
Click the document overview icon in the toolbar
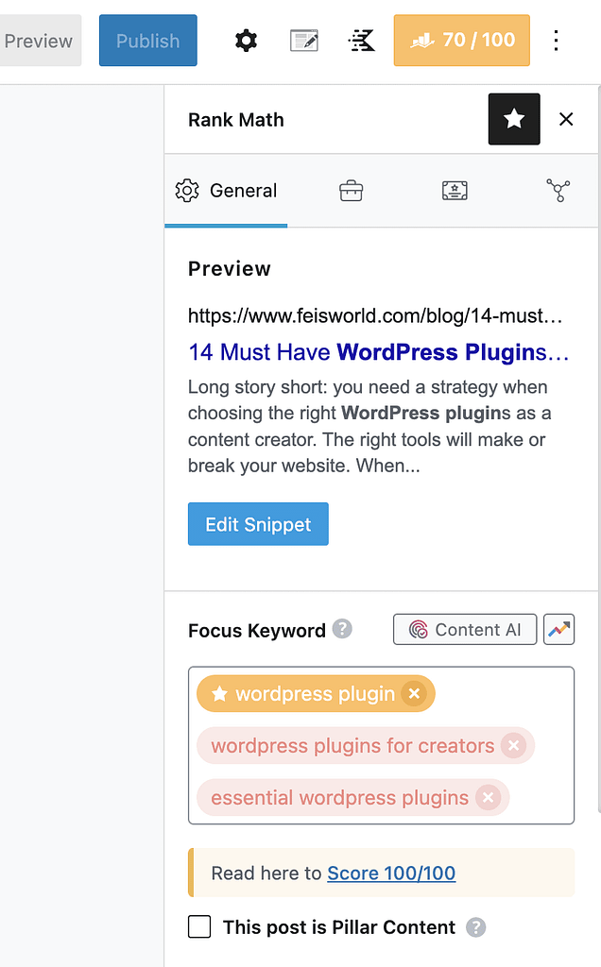(x=303, y=41)
